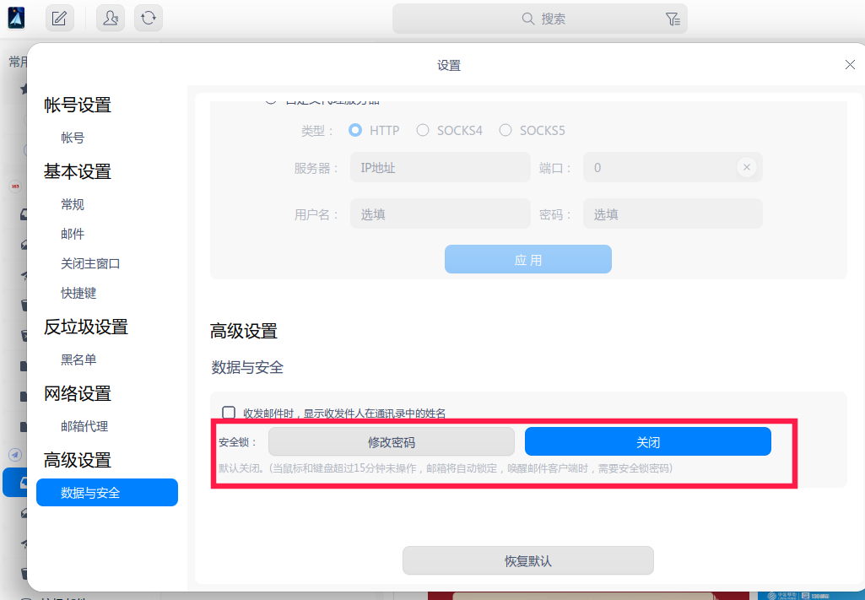Select the SOCKS5 proxy type
Image resolution: width=865 pixels, height=600 pixels.
tap(505, 130)
